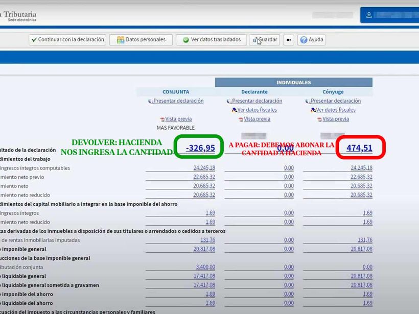Click Continuar con la declaración button
Viewport: 419px width, 314px height.
(67, 40)
